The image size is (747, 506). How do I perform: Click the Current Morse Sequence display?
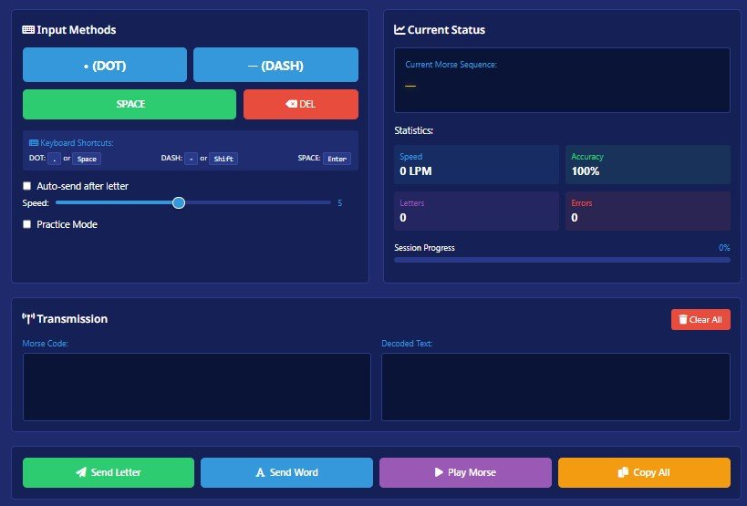(562, 79)
